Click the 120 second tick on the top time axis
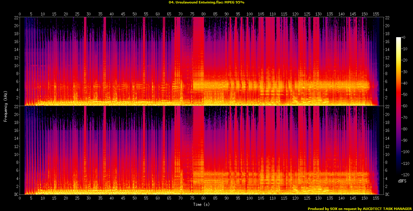 (x=295, y=14)
